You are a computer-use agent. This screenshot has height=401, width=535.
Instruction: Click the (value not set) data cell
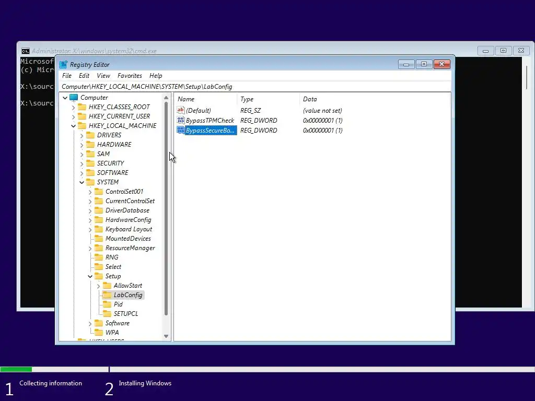322,111
